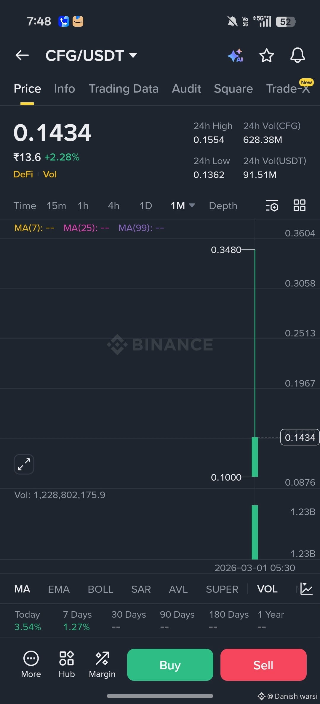Tap the green Buy button
Viewport: 320px width, 704px height.
170,665
